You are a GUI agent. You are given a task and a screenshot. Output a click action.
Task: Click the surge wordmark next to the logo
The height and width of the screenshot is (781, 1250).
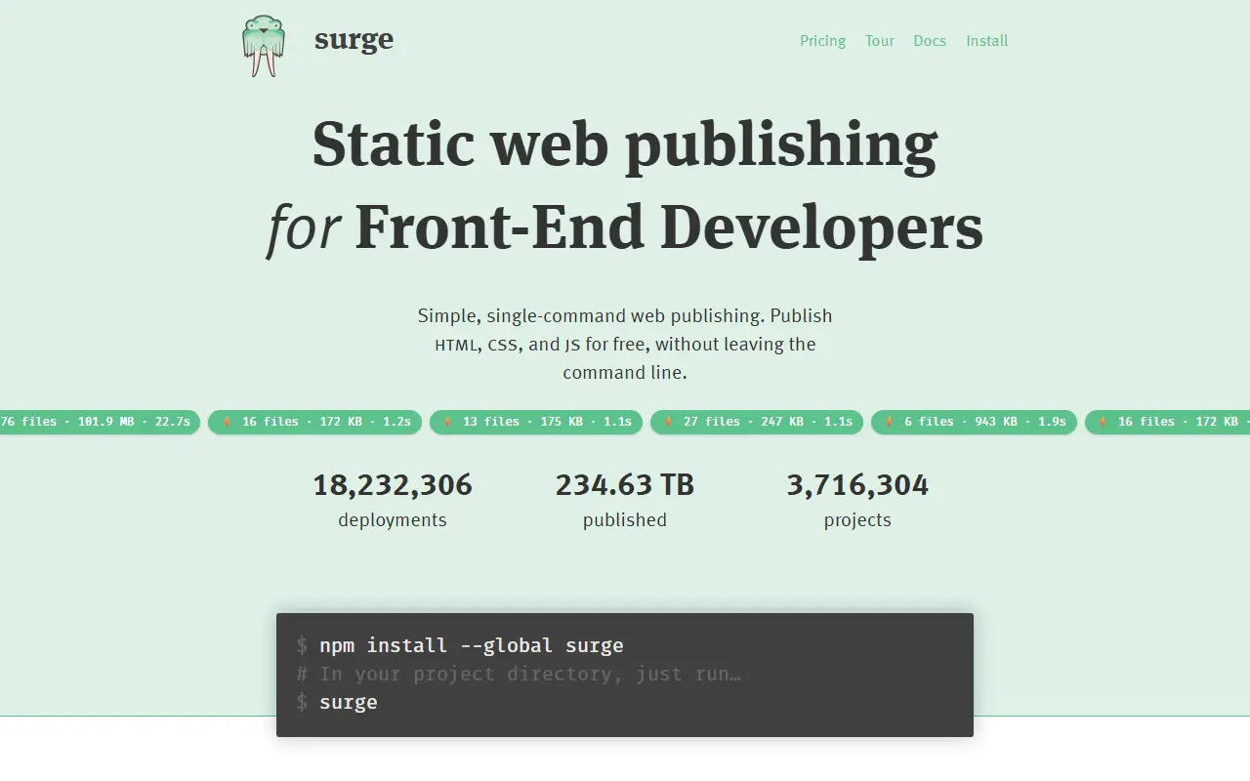[x=354, y=40]
